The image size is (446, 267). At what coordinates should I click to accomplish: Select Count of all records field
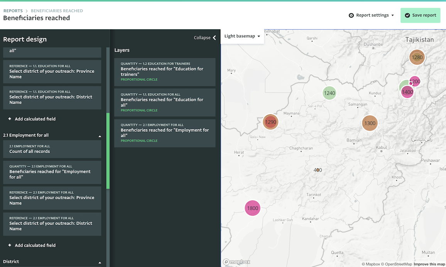pos(52,149)
